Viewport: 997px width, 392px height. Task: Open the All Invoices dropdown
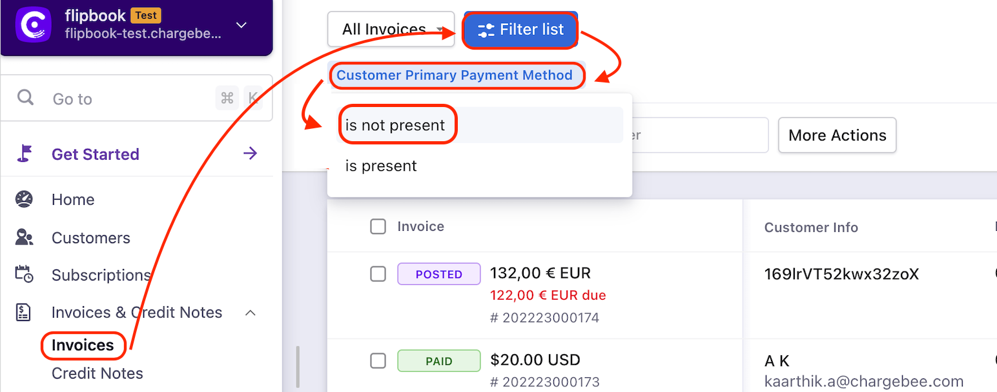391,30
